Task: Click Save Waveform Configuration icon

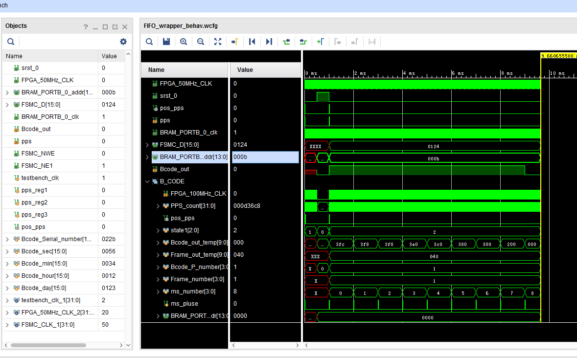Action: 166,42
